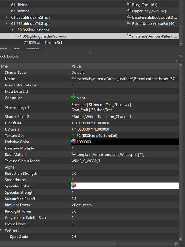Click the UV Scale value
Screen dimensions: 185x247
[x=90, y=129]
